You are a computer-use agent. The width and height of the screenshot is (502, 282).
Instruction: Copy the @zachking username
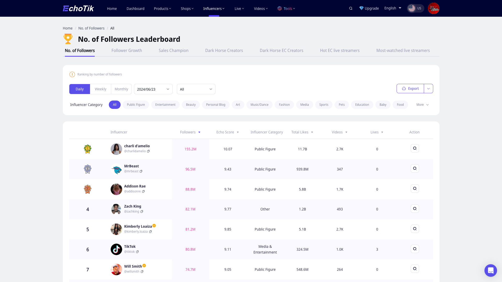click(x=142, y=211)
